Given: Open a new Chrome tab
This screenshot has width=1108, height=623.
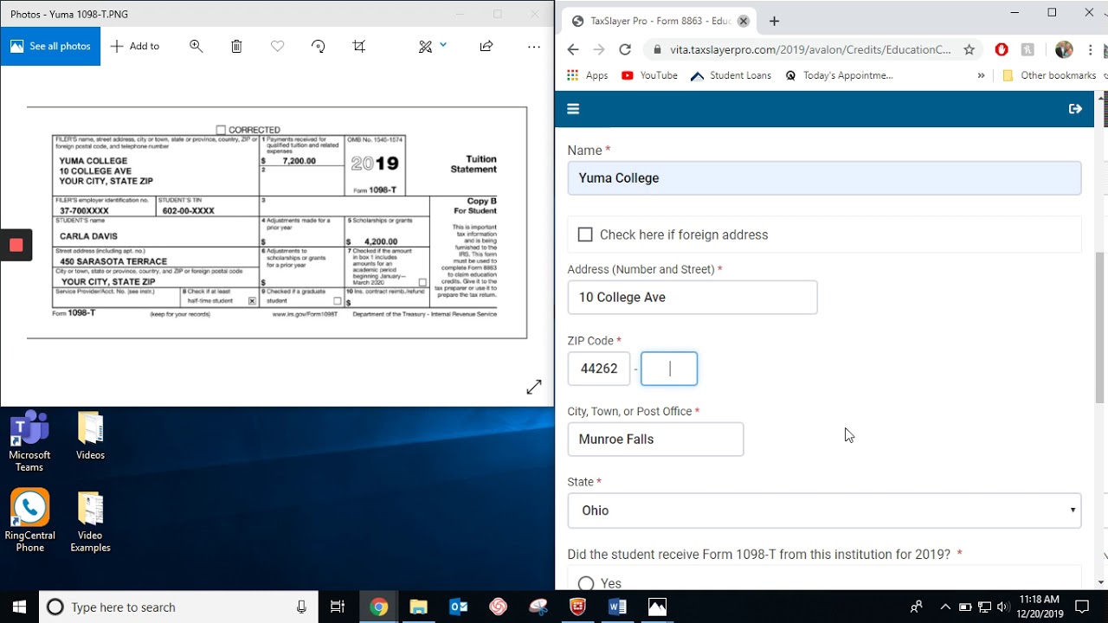Looking at the screenshot, I should tap(774, 21).
